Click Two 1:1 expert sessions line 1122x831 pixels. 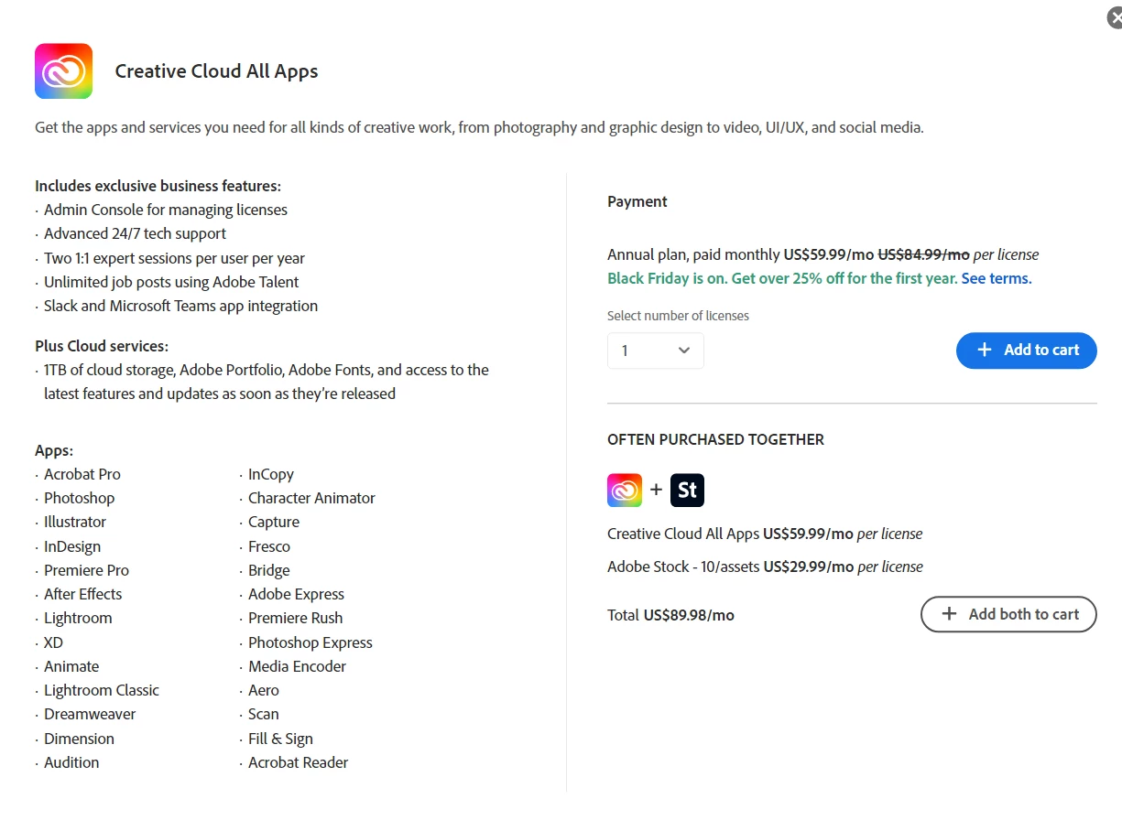click(174, 258)
